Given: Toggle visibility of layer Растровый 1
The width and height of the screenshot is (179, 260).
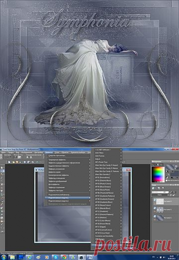Looking at the screenshot, I should pos(154,216).
